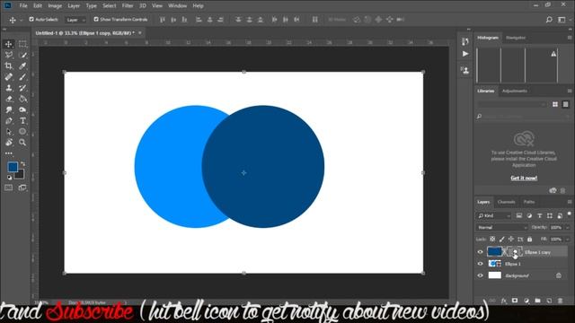Select the Ellipse shape tool
Image resolution: width=575 pixels, height=323 pixels.
pos(22,132)
